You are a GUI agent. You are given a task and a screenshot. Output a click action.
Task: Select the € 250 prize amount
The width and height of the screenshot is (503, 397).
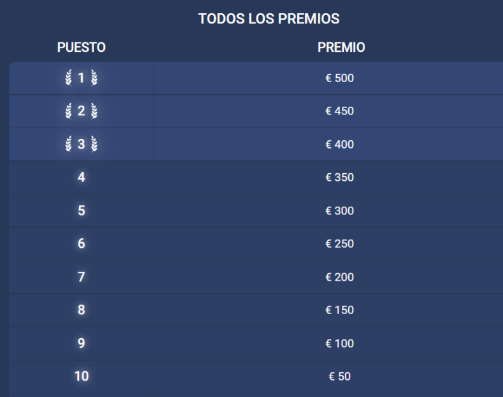tap(339, 244)
